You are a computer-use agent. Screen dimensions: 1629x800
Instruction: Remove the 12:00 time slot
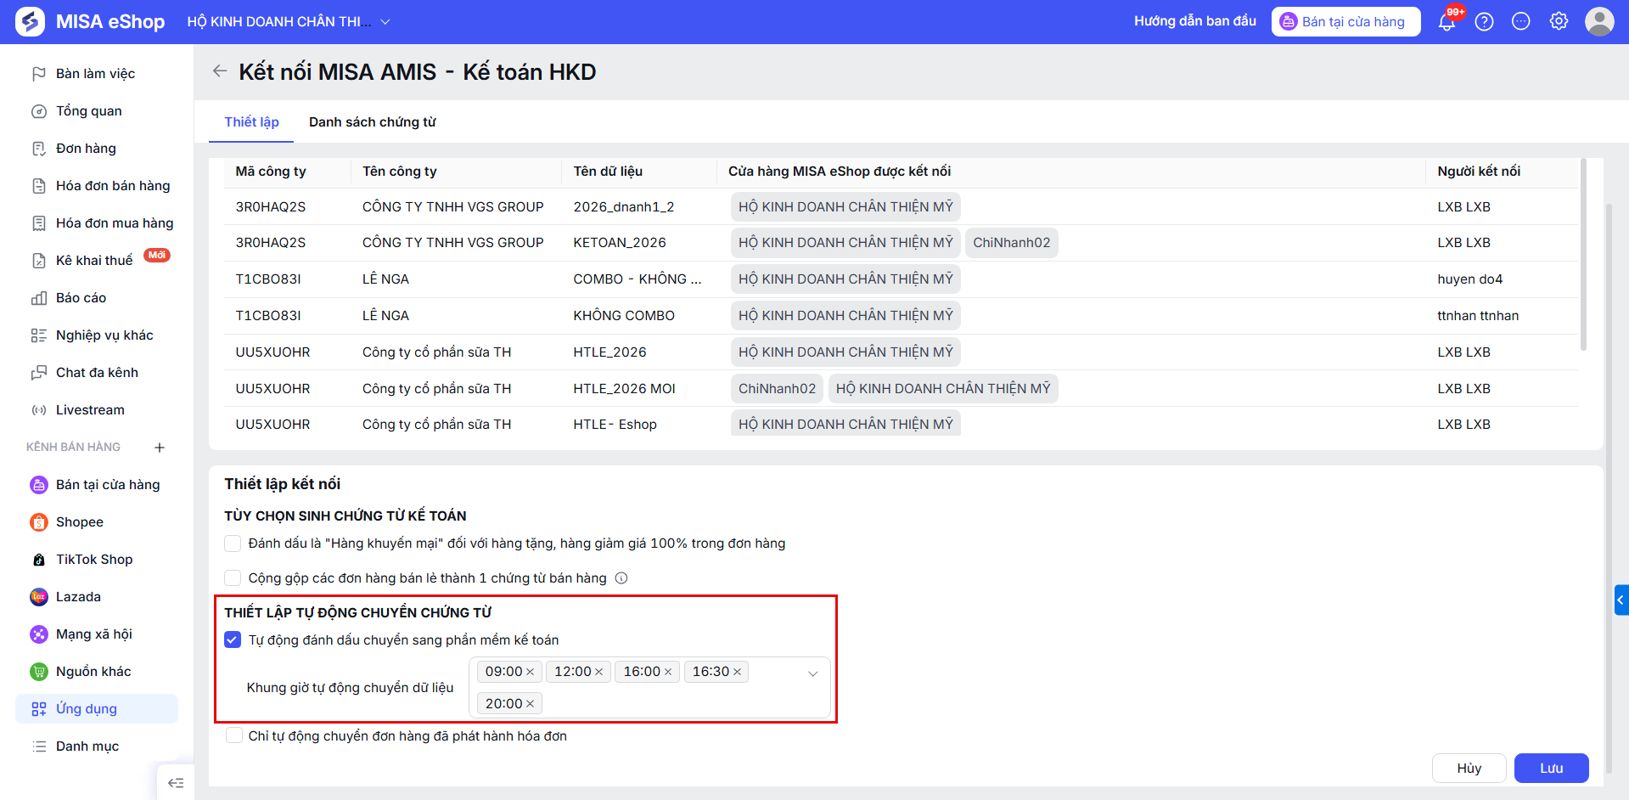[x=599, y=672]
